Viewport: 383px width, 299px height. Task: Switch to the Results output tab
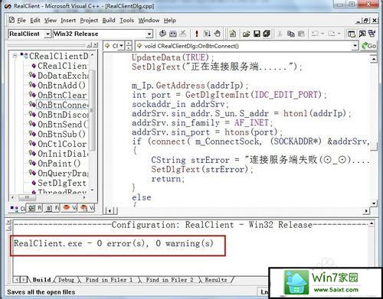(x=216, y=280)
